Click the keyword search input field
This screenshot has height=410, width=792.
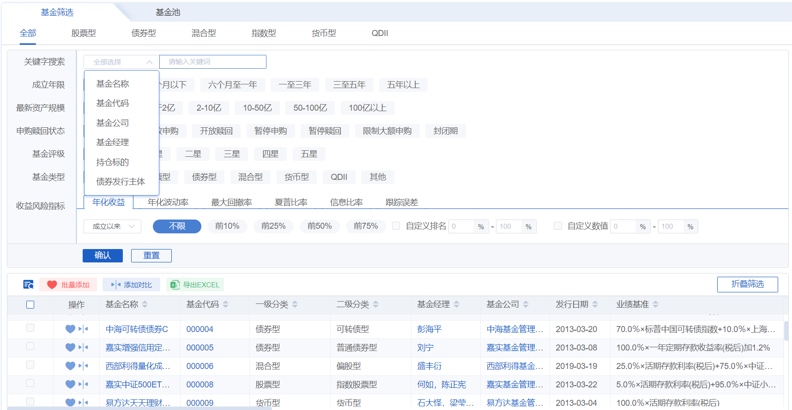(x=212, y=62)
